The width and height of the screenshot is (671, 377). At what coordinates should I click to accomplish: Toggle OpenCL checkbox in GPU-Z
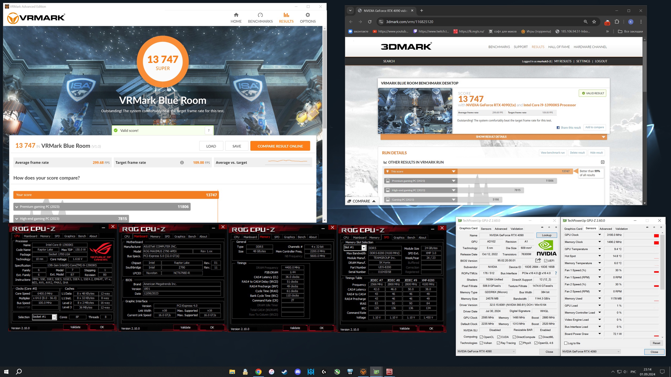pos(481,337)
